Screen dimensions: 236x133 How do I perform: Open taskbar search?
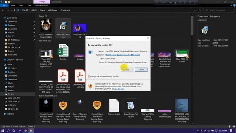[8, 130]
